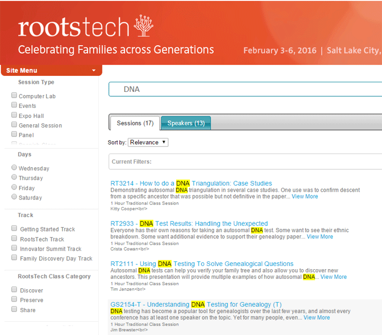Check the Events session type

point(14,105)
